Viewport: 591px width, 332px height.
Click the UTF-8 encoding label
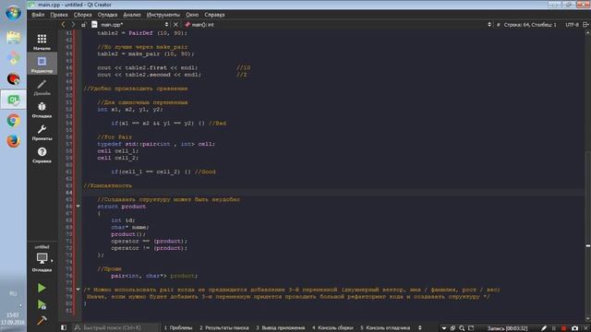572,25
